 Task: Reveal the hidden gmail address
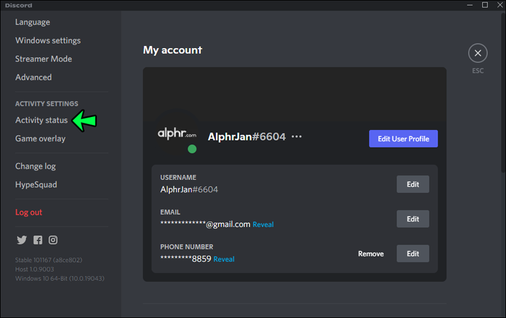pos(263,224)
